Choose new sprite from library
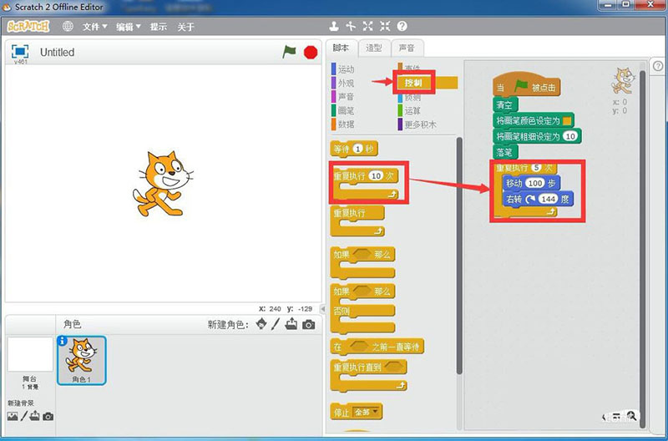The width and height of the screenshot is (668, 441). click(x=261, y=324)
